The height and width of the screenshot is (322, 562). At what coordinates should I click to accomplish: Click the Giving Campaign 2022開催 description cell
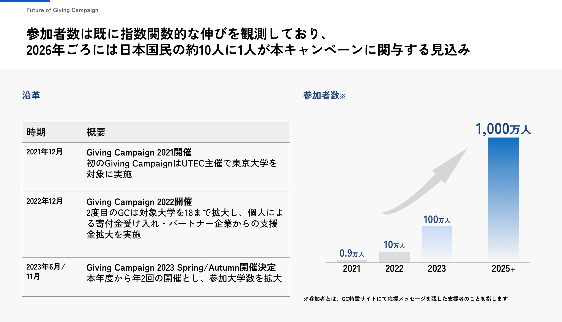point(184,218)
